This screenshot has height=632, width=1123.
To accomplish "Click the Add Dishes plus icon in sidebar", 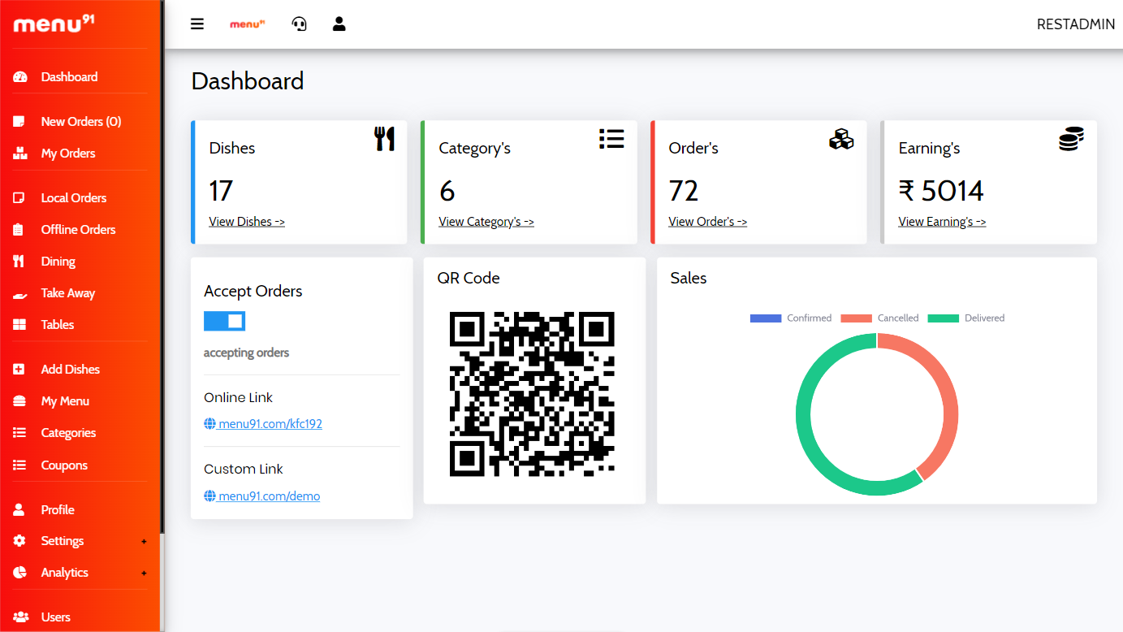I will pyautogui.click(x=19, y=370).
